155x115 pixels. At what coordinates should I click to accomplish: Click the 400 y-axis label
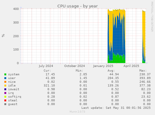pyautogui.click(x=16, y=9)
